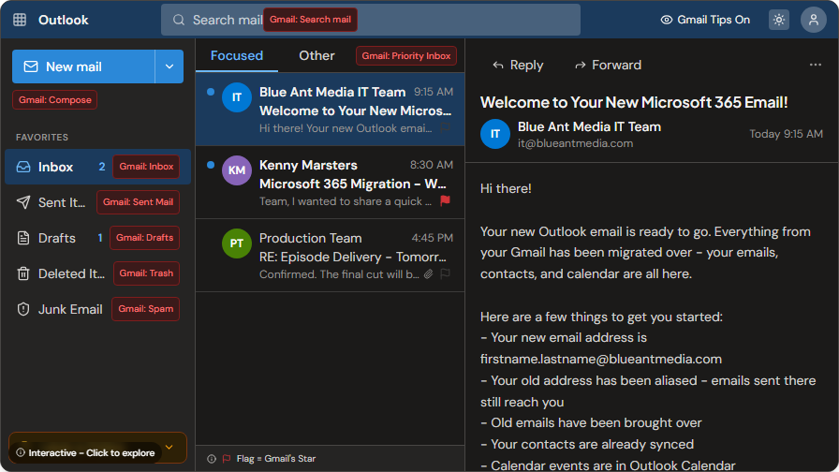This screenshot has width=839, height=472.
Task: Click the Junk Email shield icon
Action: coord(23,309)
